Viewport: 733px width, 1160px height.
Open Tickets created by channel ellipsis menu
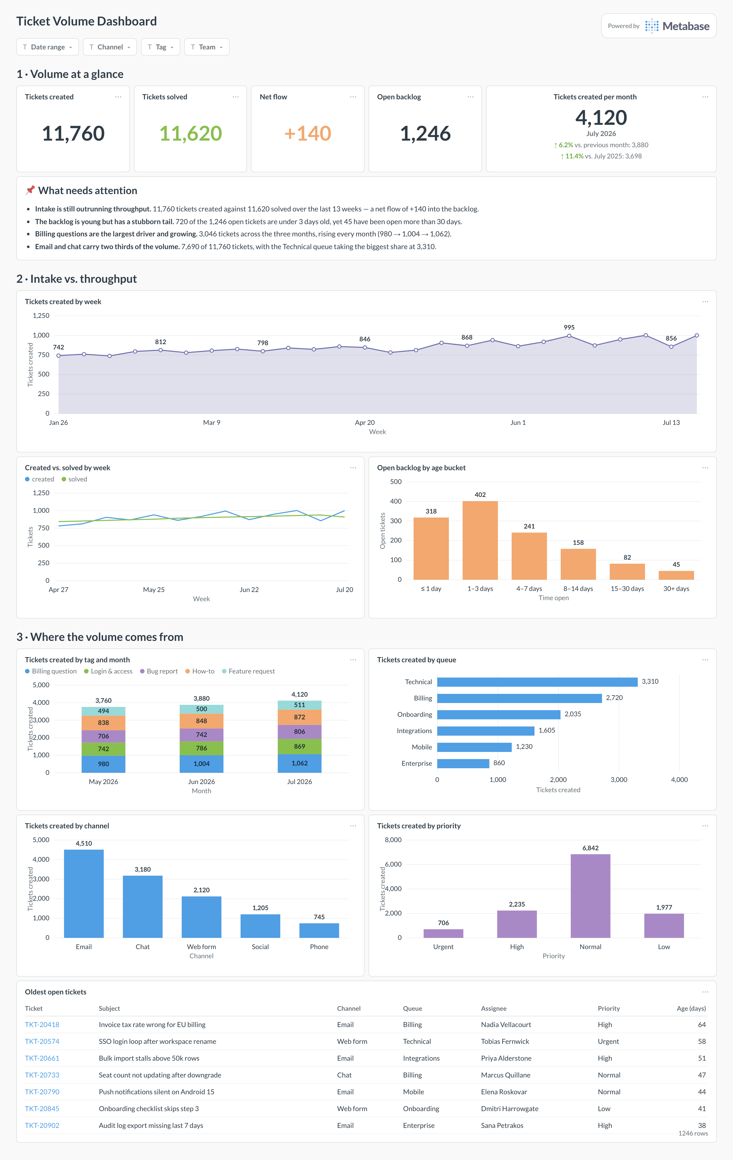coord(353,826)
